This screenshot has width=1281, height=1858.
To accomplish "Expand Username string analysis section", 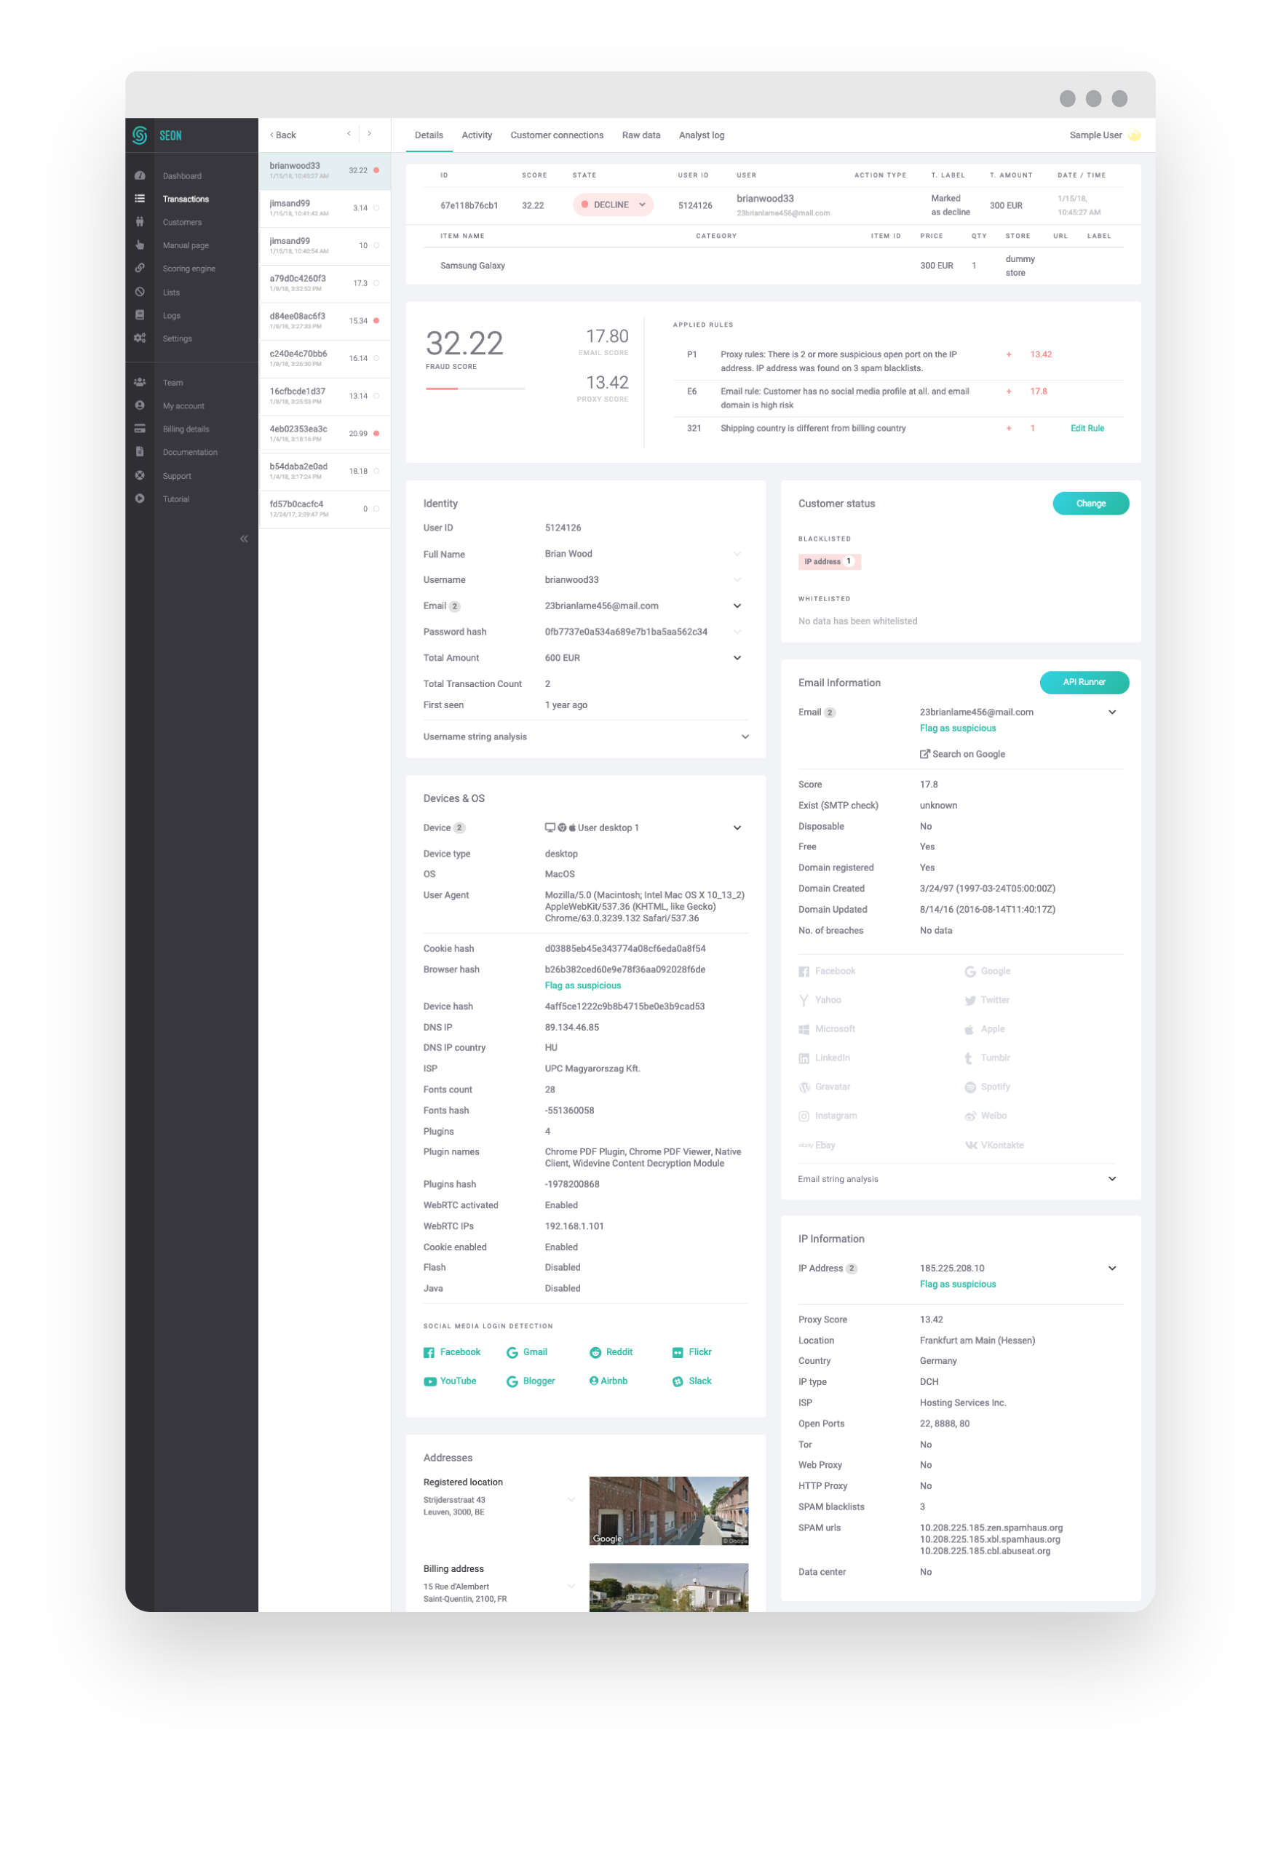I will (x=745, y=737).
